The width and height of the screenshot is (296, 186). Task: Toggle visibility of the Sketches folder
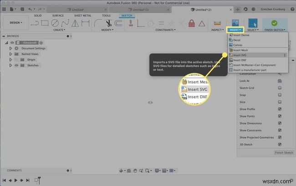pyautogui.click(x=16, y=65)
